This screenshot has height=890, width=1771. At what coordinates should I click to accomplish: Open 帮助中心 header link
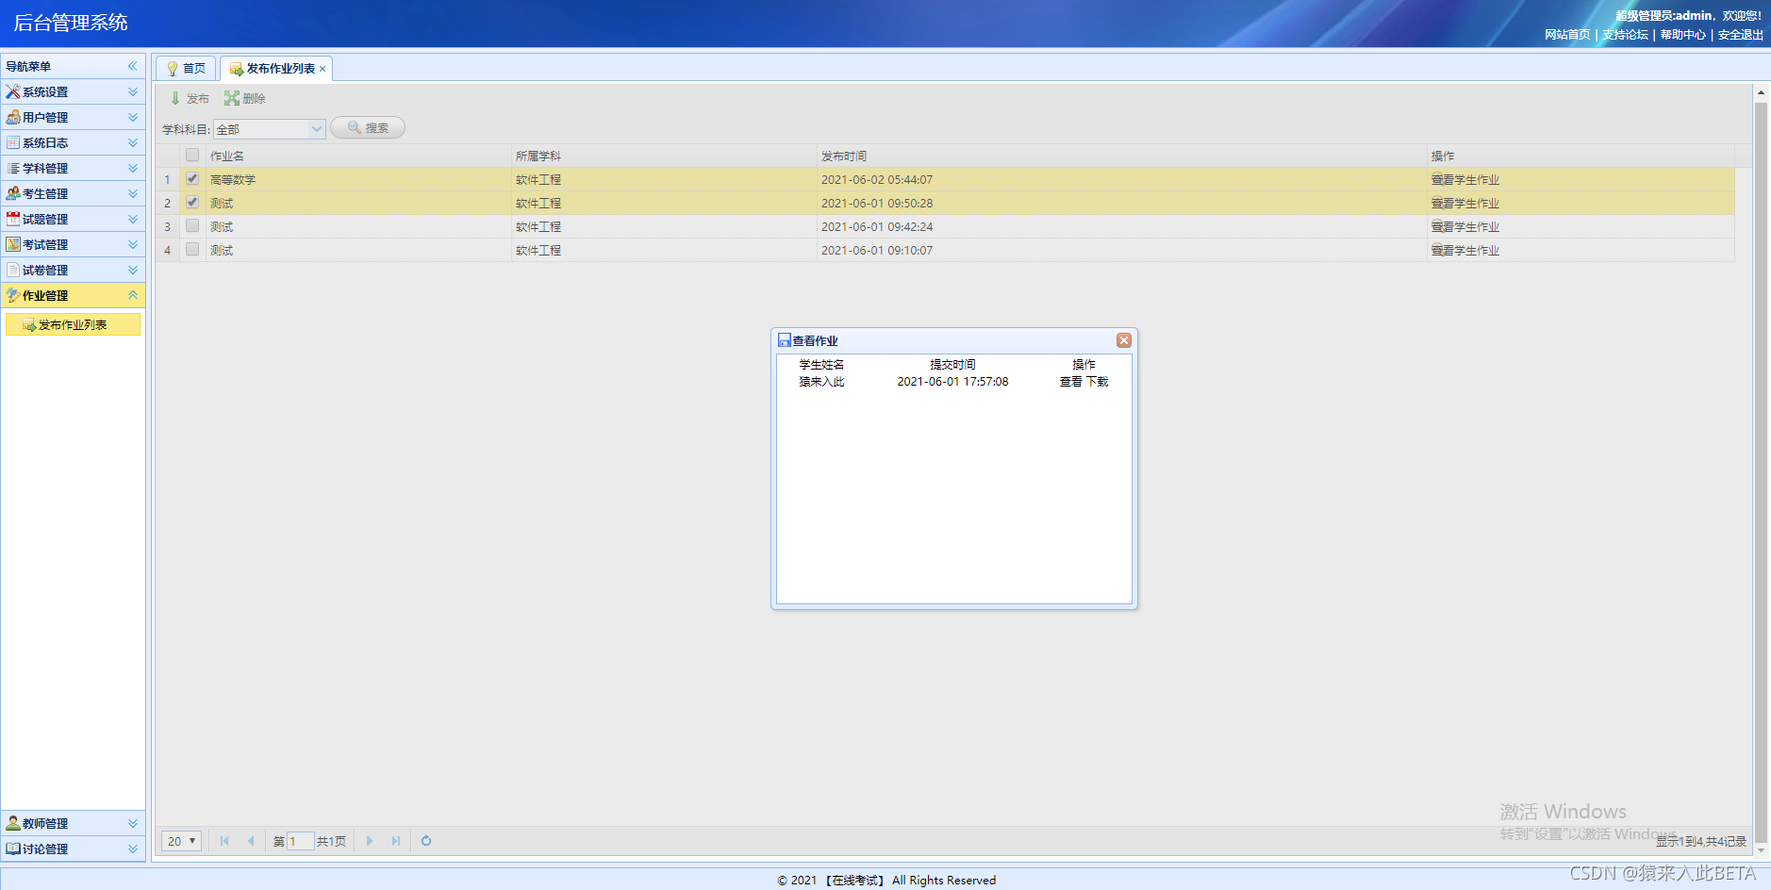click(1683, 35)
